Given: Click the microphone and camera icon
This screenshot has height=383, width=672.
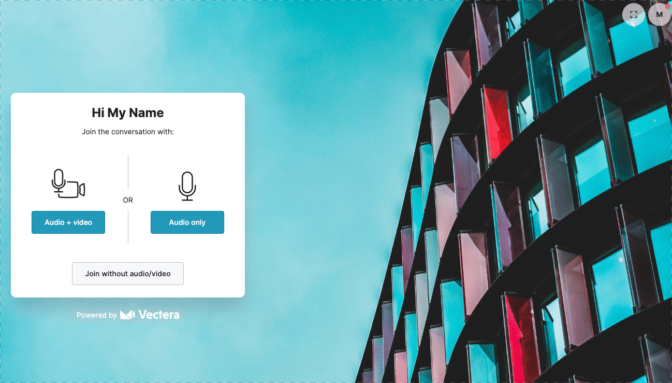Looking at the screenshot, I should pos(68,184).
